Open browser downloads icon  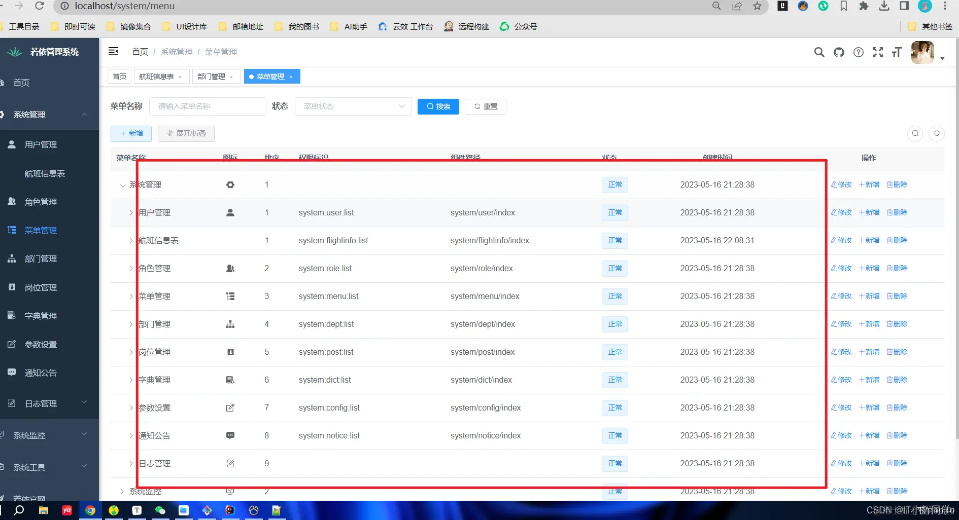884,6
